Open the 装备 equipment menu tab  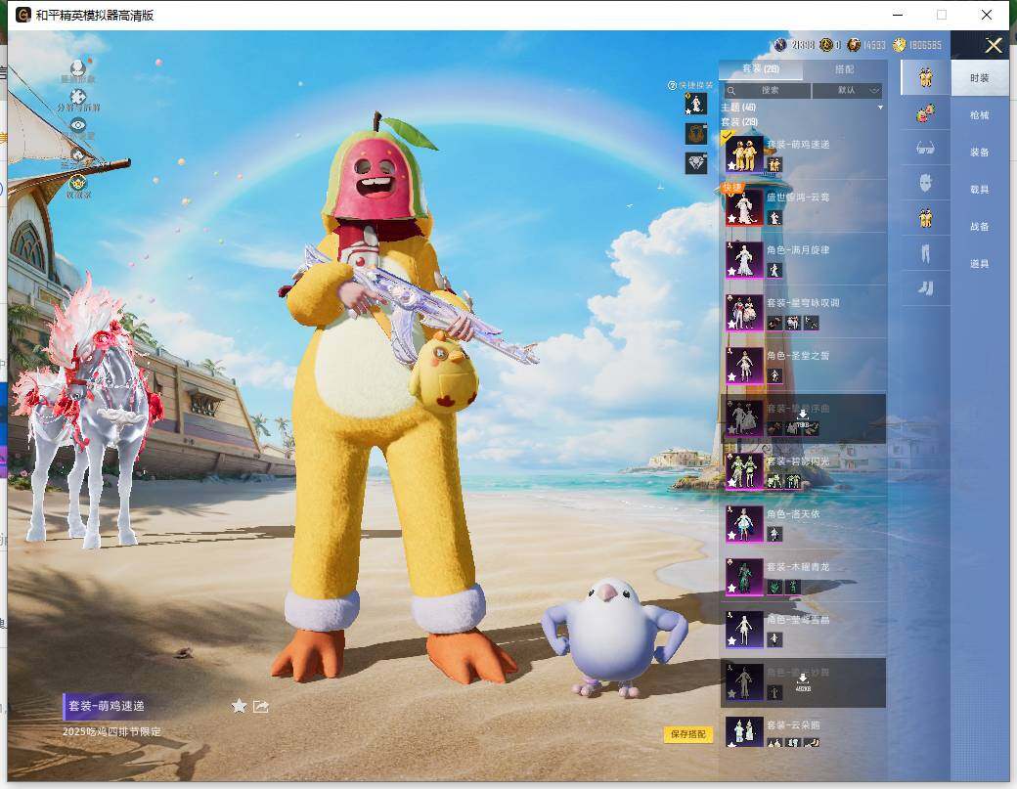[x=980, y=153]
